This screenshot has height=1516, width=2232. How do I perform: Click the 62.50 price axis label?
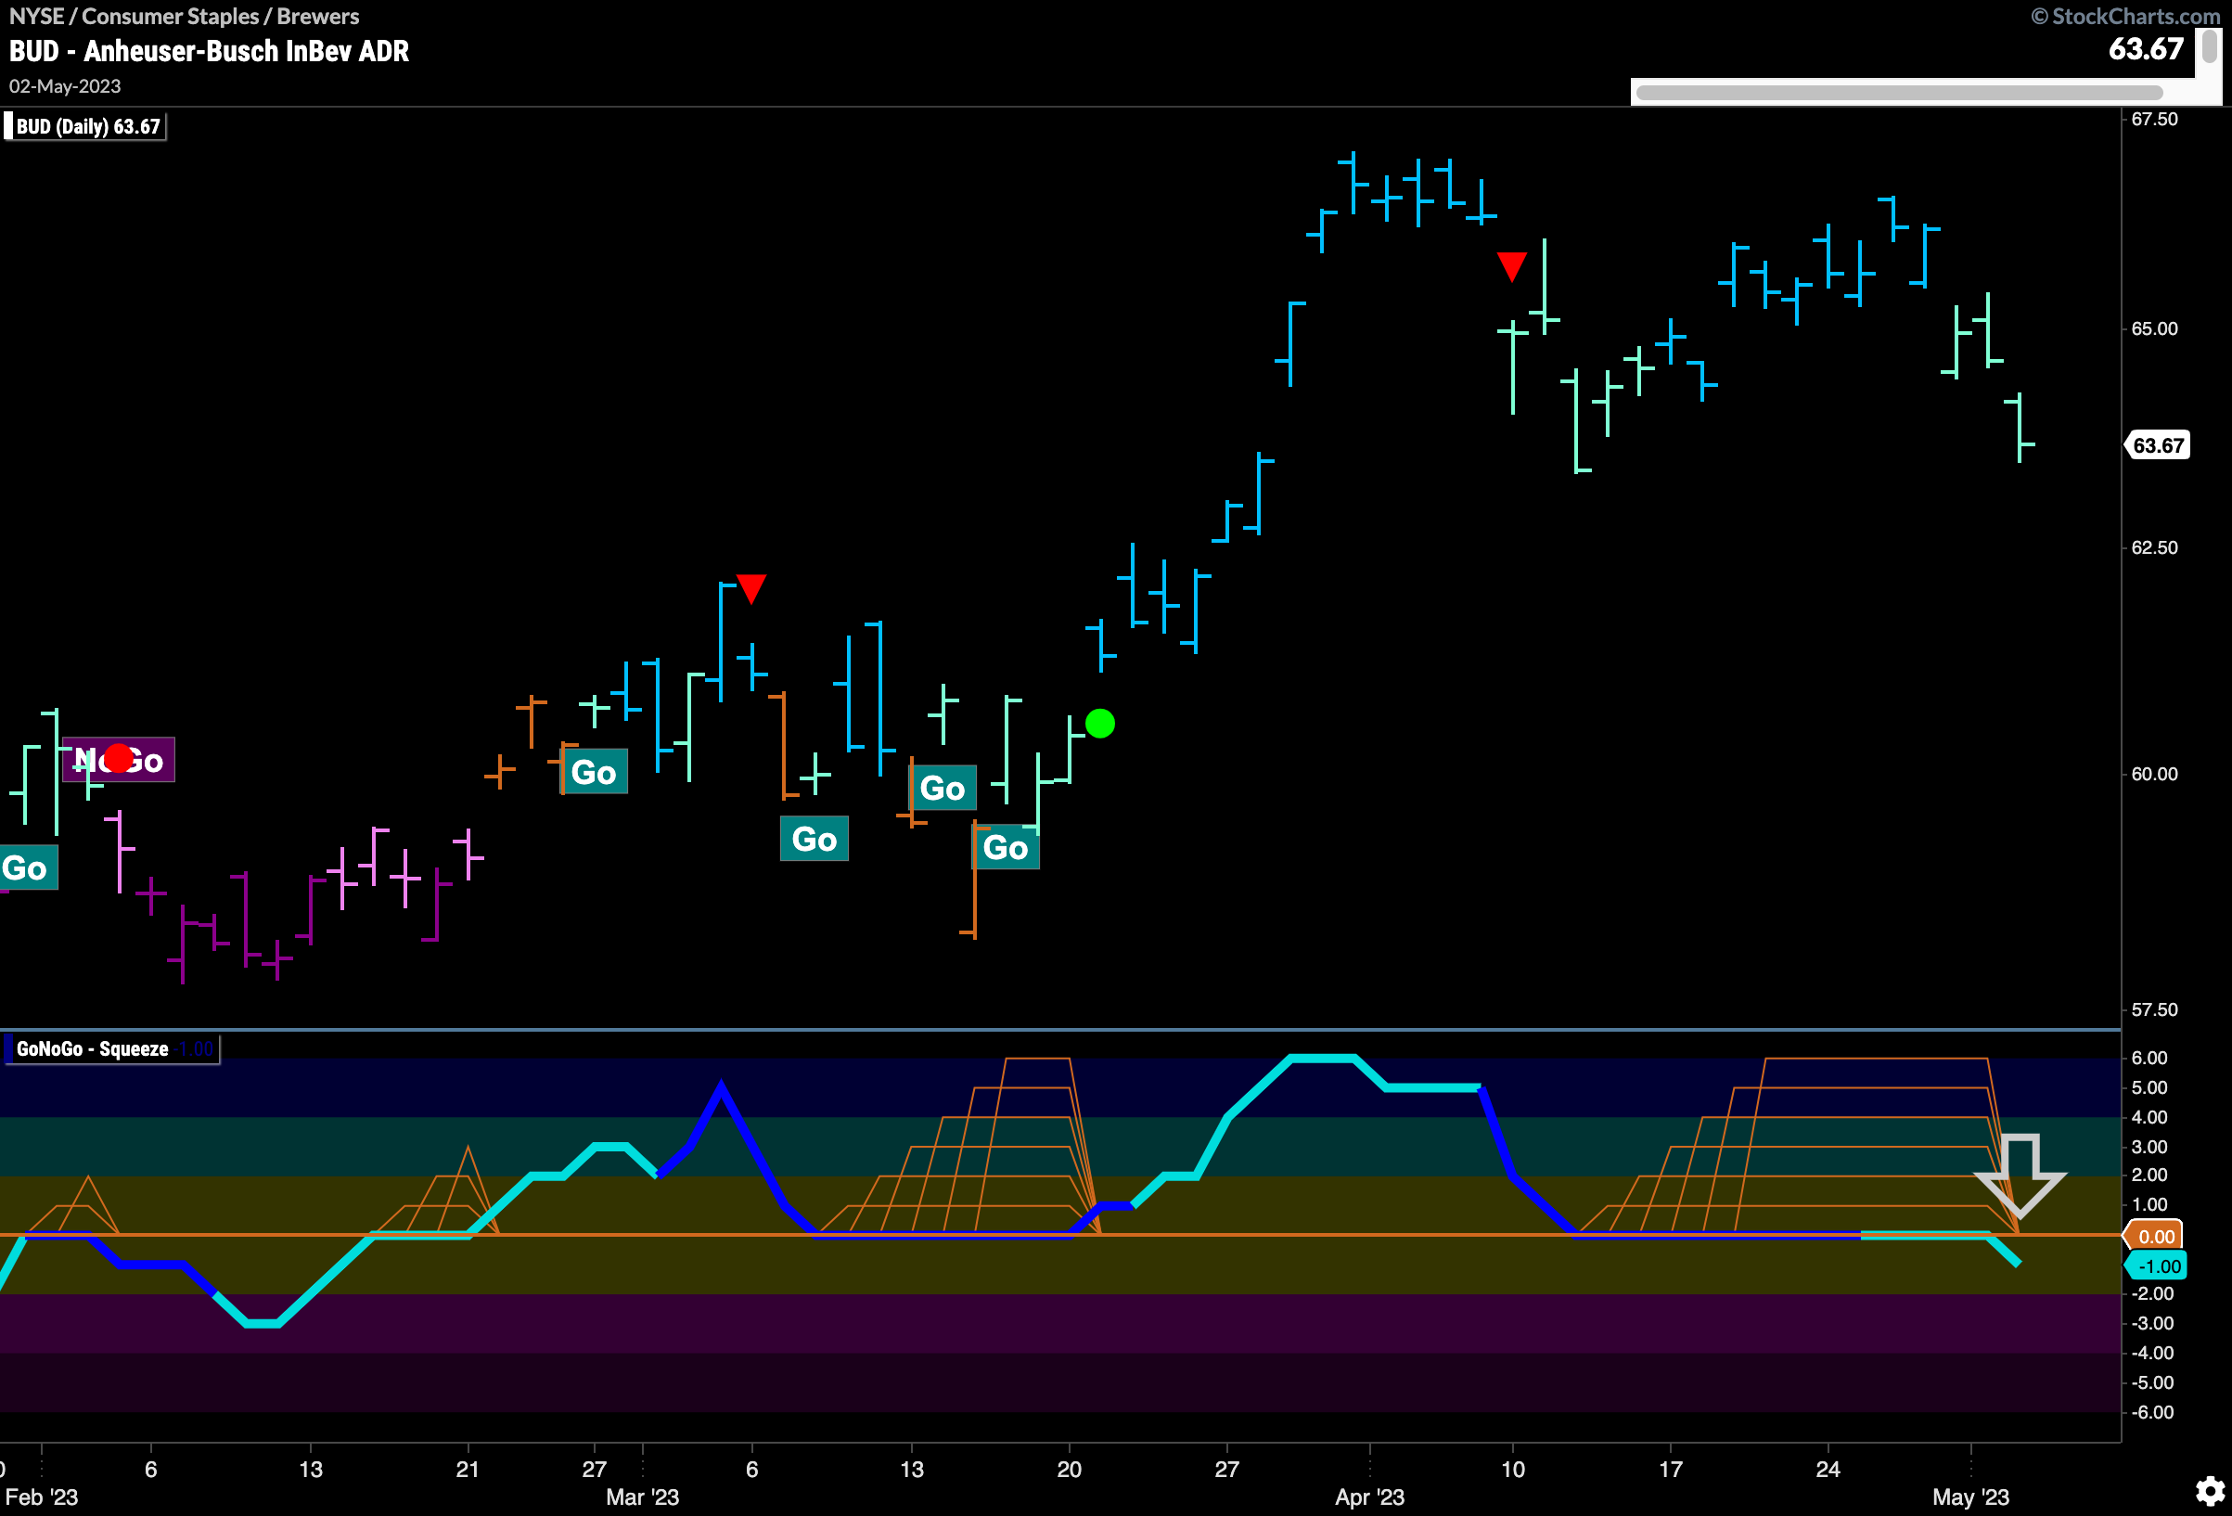2155,547
